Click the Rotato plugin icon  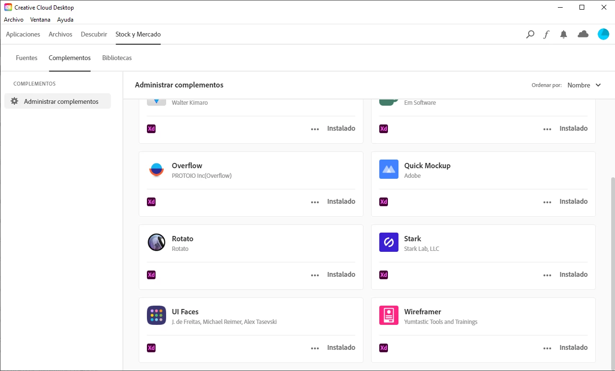pyautogui.click(x=157, y=242)
